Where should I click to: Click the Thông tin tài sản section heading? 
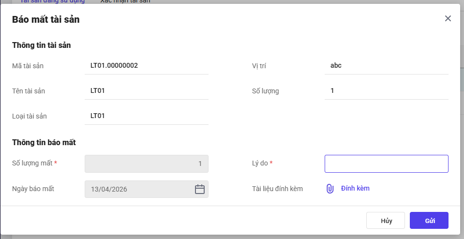tap(42, 45)
